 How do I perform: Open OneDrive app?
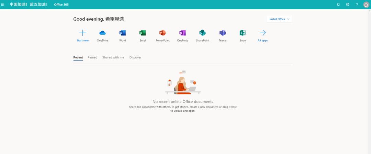[102, 33]
